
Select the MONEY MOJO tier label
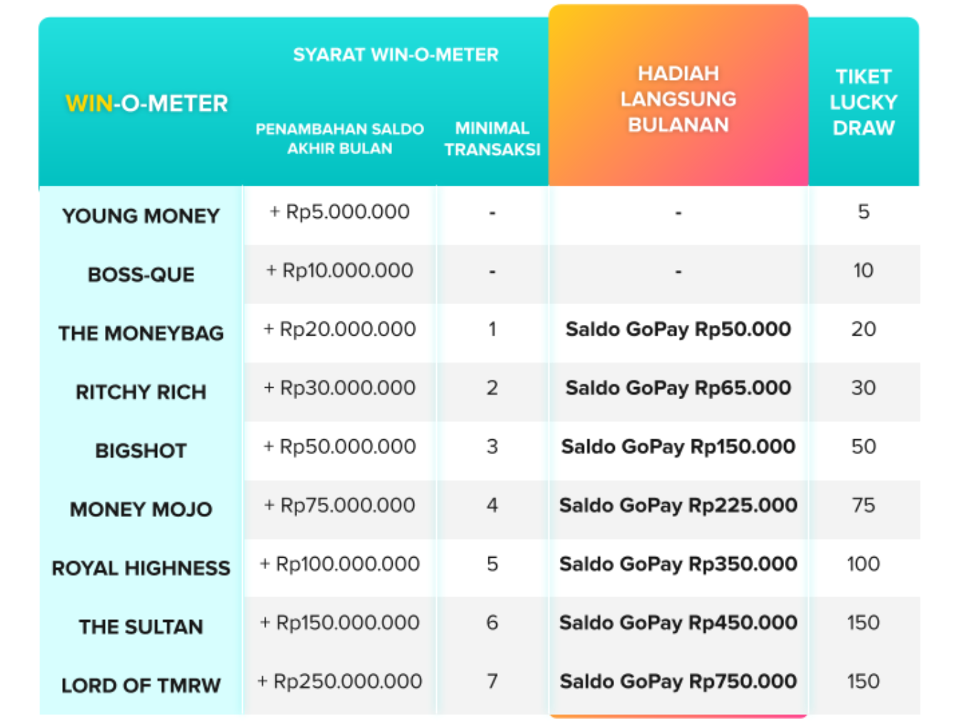coord(141,509)
